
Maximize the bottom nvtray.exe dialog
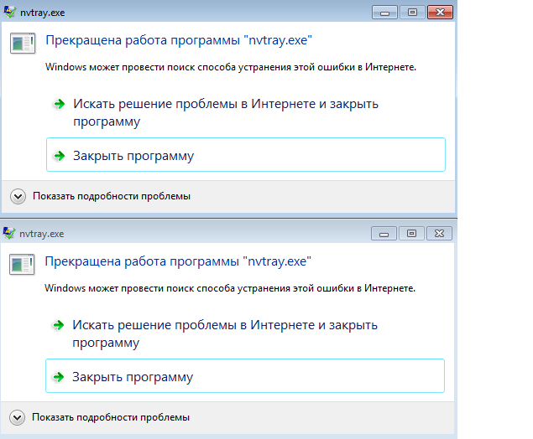click(x=411, y=234)
